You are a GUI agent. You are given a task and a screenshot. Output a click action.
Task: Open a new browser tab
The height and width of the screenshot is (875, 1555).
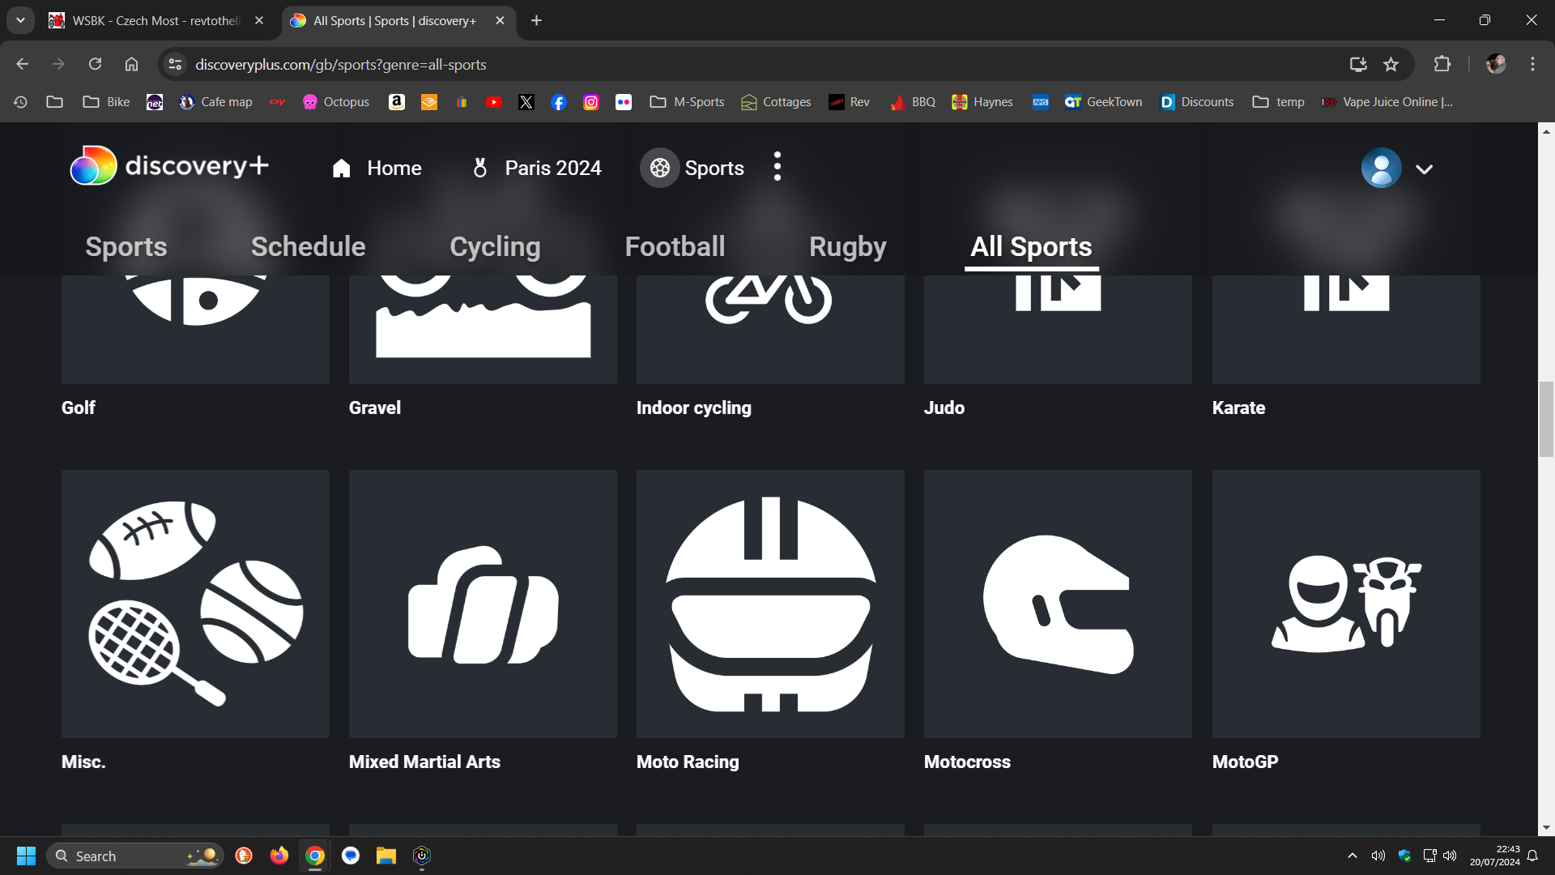coord(536,20)
